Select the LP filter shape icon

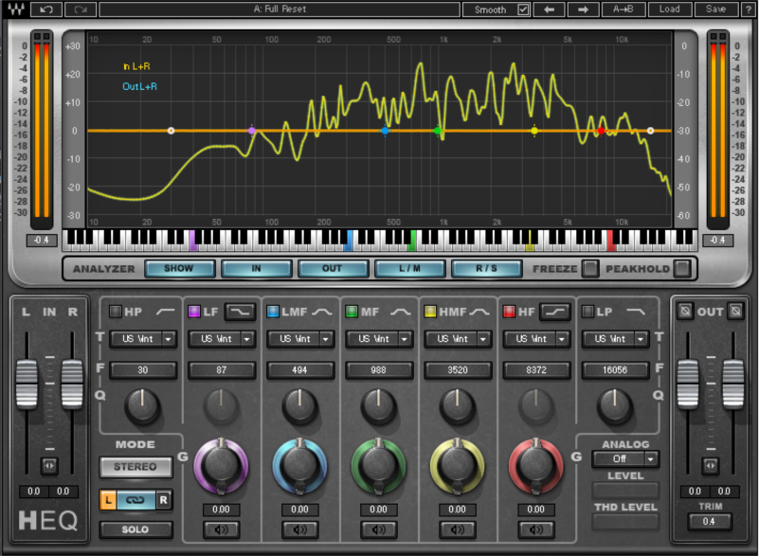coord(636,312)
